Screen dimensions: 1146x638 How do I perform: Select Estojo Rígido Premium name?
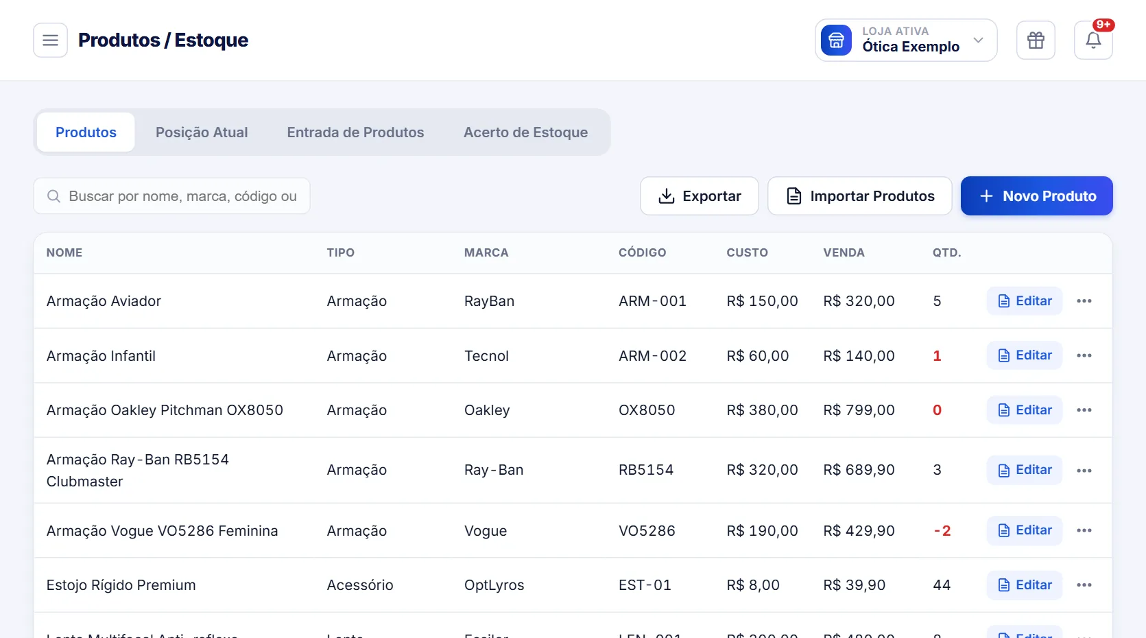coord(121,585)
